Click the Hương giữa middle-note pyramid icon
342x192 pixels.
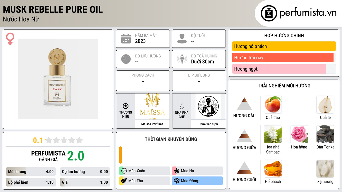pyautogui.click(x=244, y=136)
